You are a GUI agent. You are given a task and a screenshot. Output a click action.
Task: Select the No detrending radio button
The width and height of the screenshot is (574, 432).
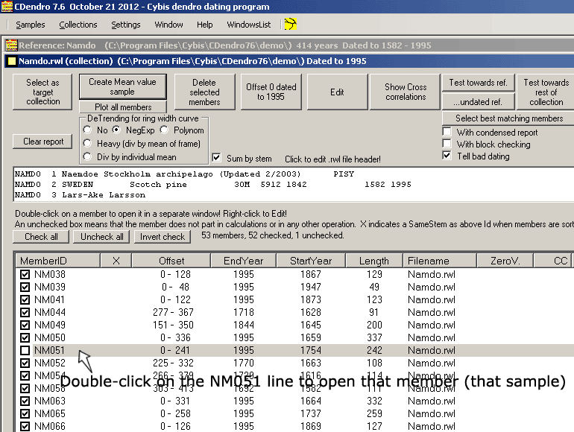click(x=87, y=130)
